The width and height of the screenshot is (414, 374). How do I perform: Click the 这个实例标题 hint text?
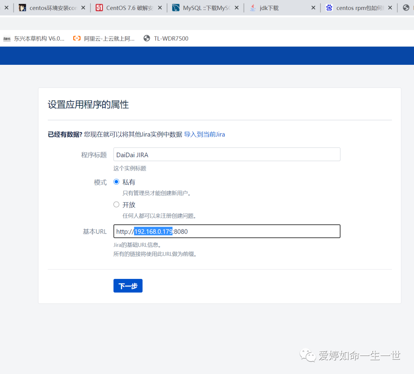(130, 168)
